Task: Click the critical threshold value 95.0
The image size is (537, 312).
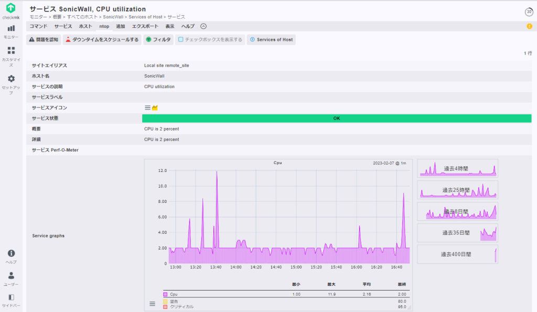Action: click(x=402, y=307)
